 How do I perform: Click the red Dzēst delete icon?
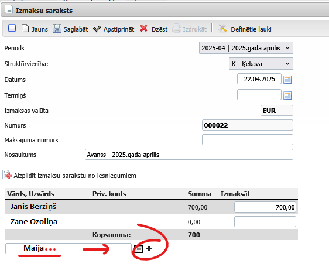click(144, 28)
